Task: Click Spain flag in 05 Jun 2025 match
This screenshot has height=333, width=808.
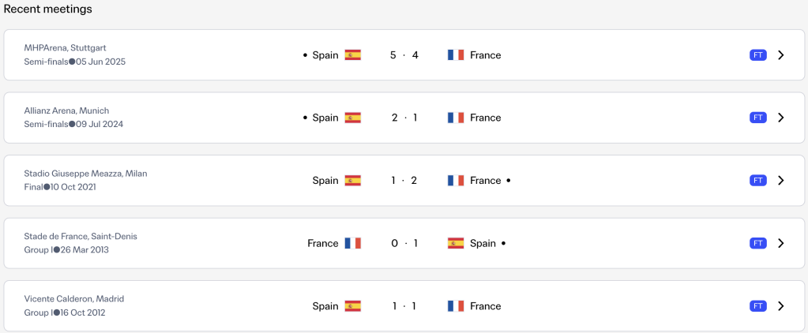Action: (352, 55)
